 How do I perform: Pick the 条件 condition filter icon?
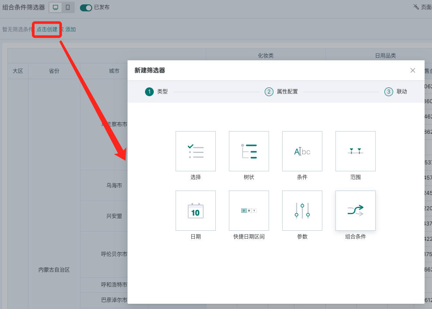(302, 151)
